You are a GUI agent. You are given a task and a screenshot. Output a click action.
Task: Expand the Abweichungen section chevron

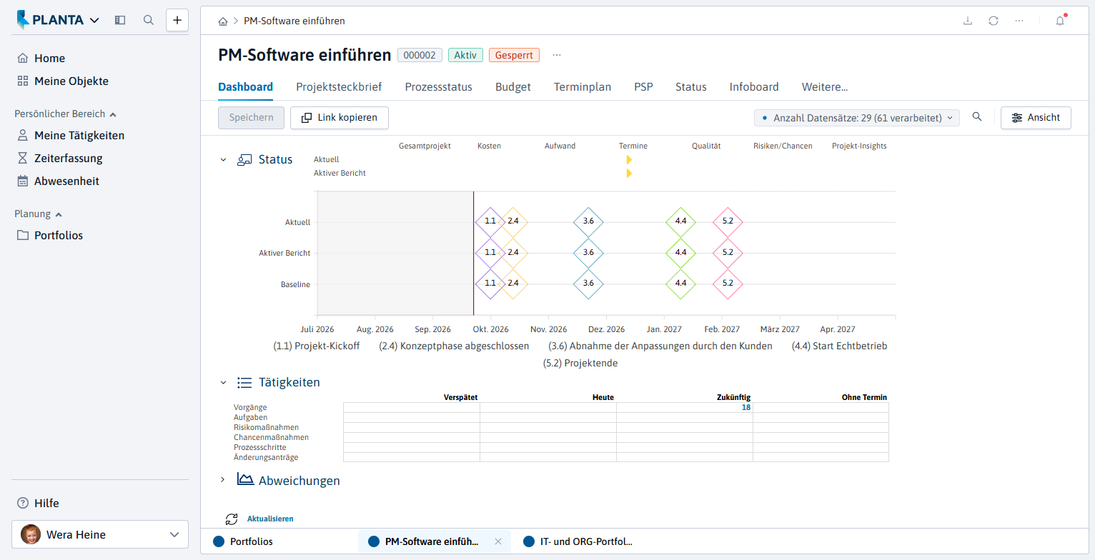(x=223, y=480)
